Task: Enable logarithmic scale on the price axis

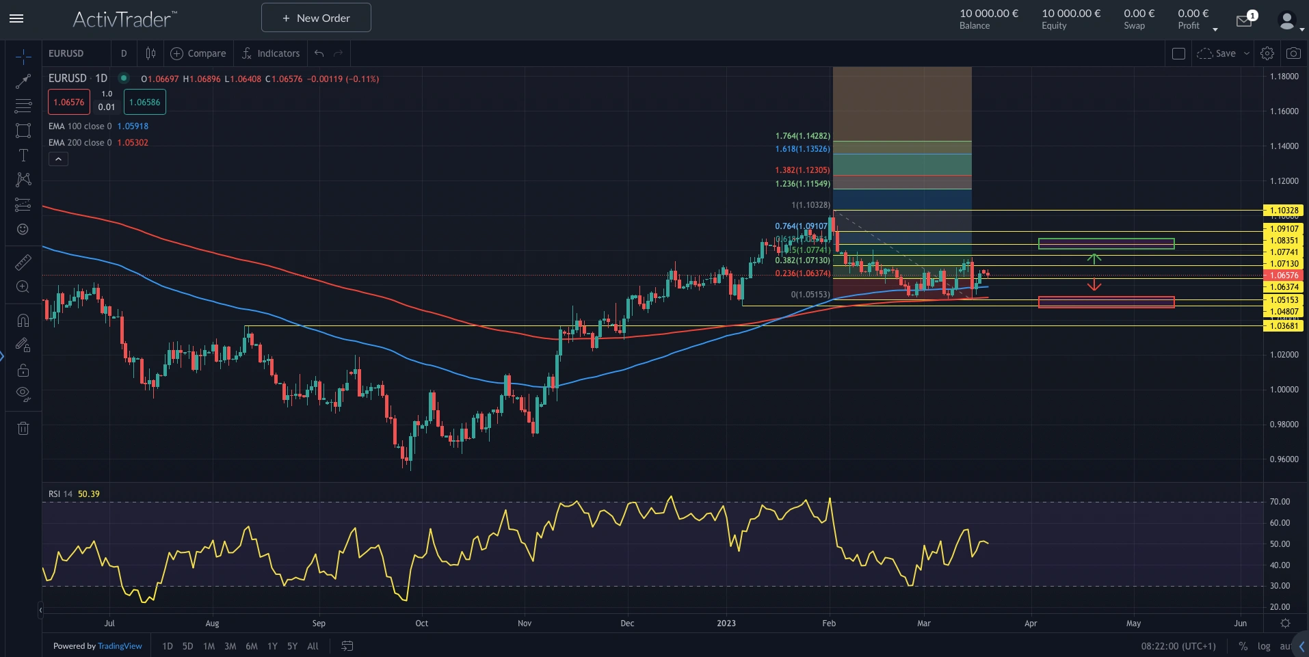Action: (1264, 646)
